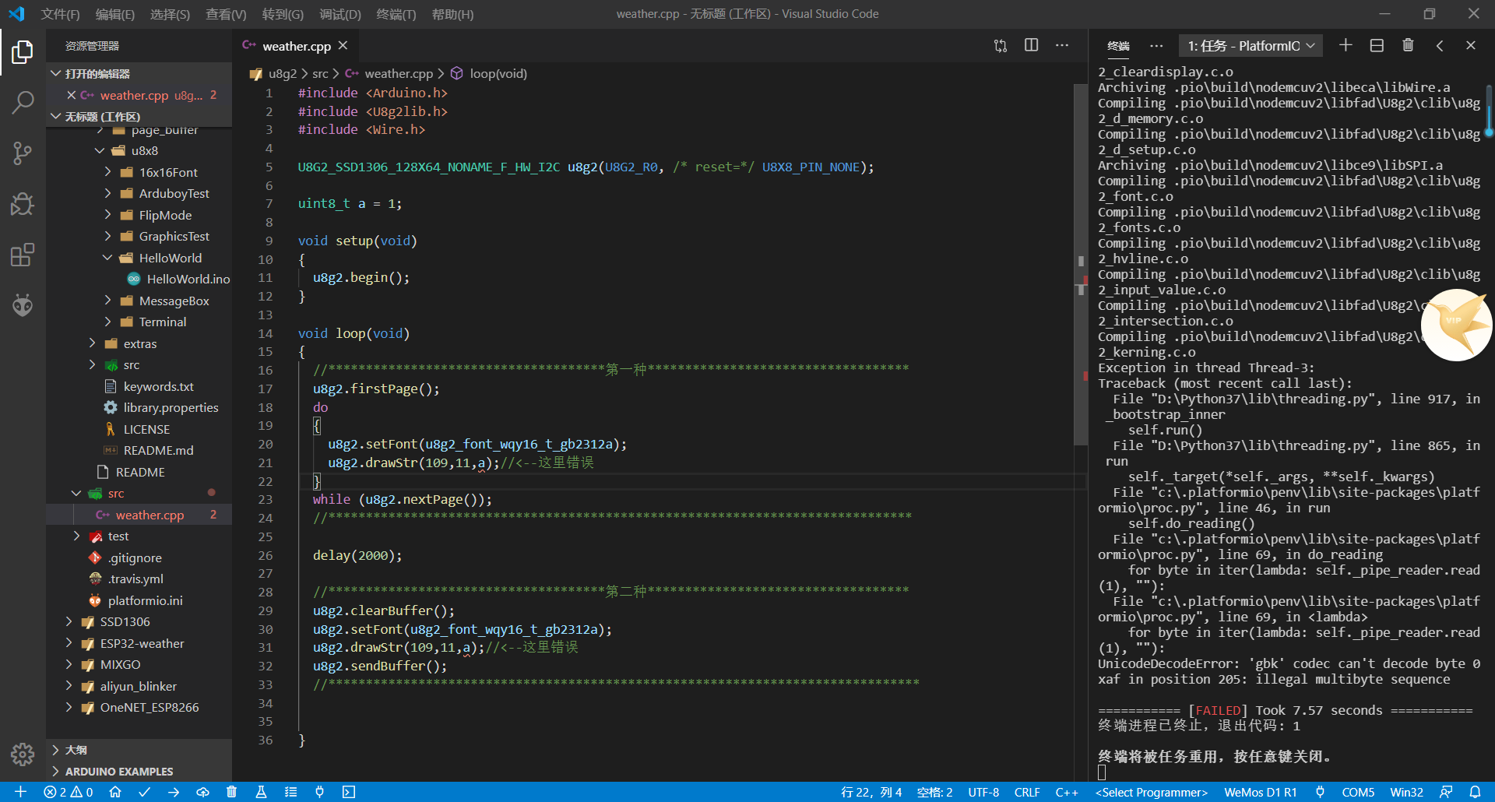
Task: Click the editor vertical scrollbar
Action: tap(1081, 265)
